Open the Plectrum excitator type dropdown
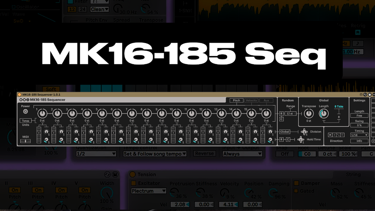This screenshot has height=211, width=375. point(149,191)
